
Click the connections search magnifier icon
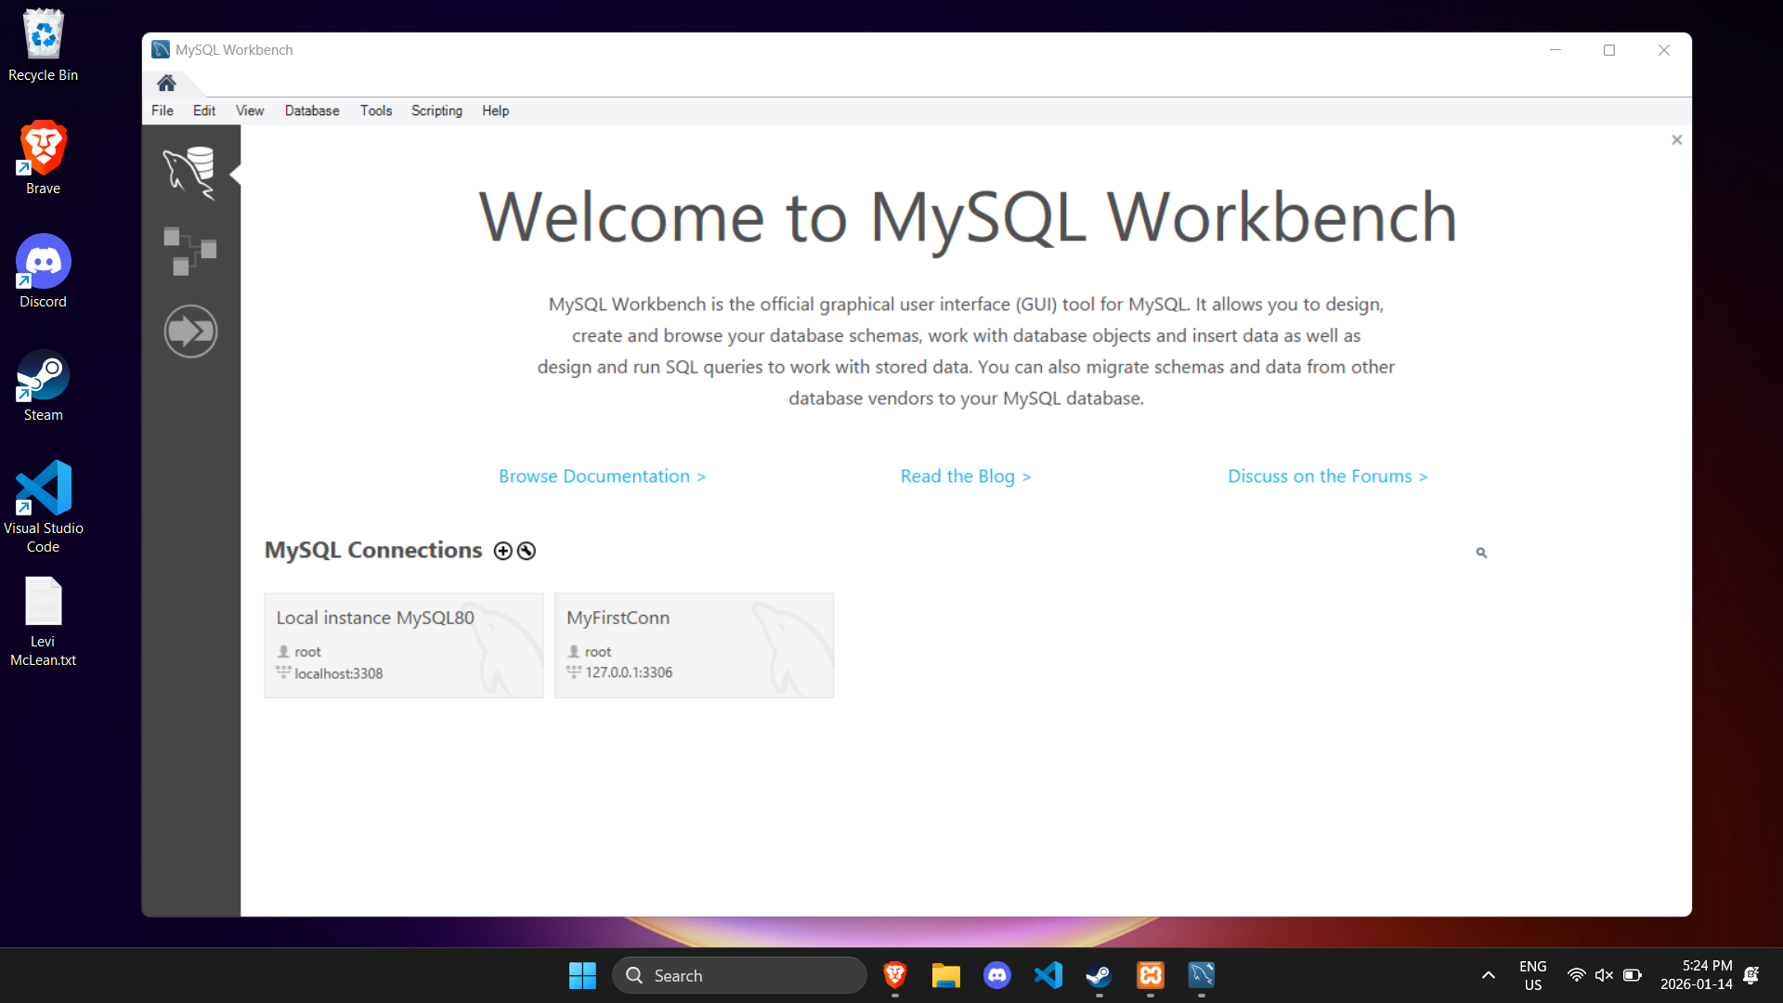[1481, 553]
